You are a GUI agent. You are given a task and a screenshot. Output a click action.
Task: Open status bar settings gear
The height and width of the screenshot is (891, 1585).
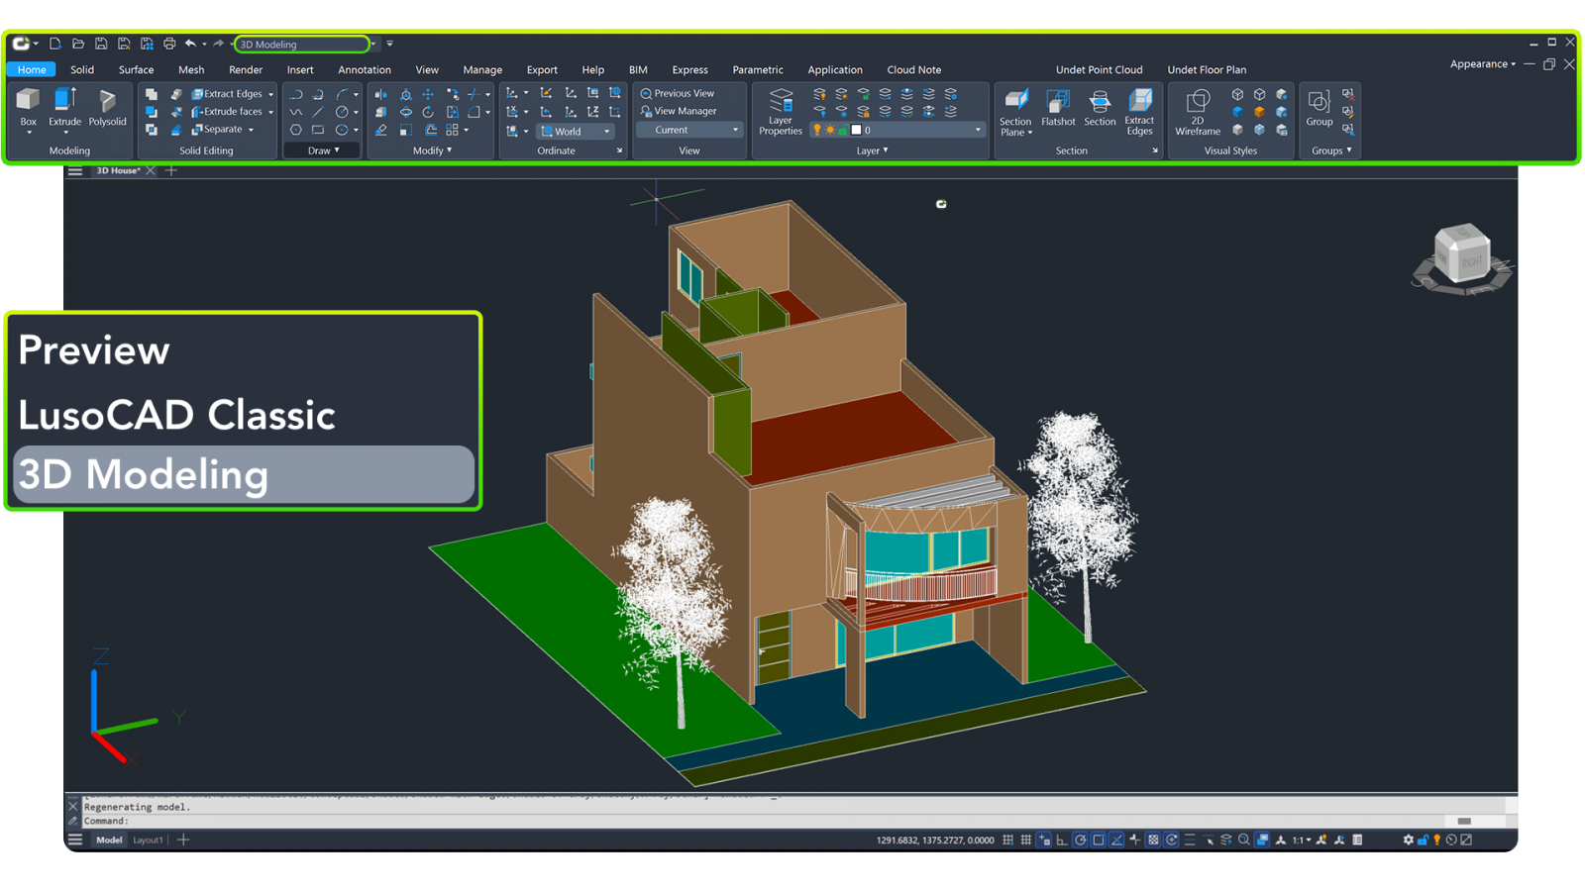pos(1408,840)
